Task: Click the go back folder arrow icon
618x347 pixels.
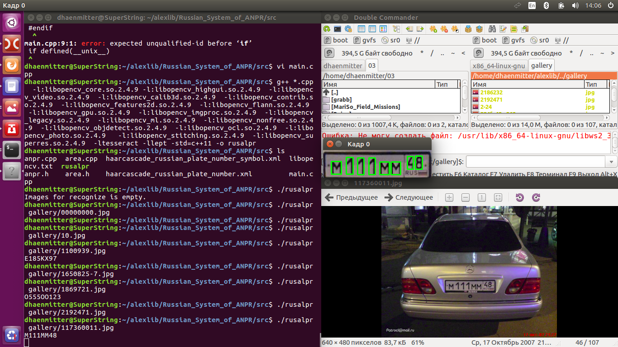Action: click(409, 29)
